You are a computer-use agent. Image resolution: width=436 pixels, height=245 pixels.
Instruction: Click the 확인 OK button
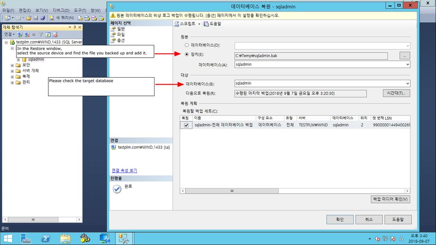pyautogui.click(x=340, y=219)
